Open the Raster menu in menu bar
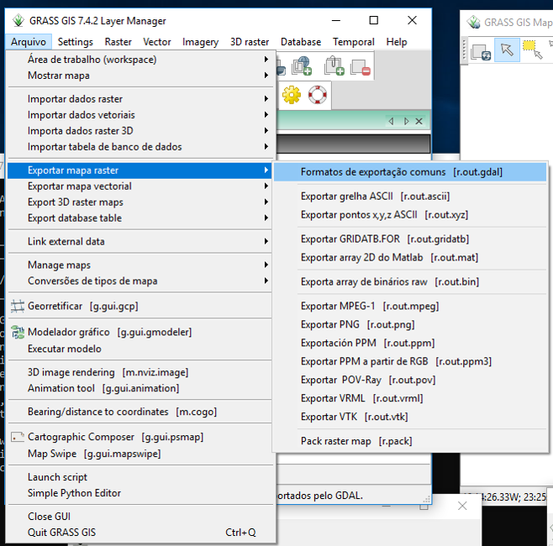Image resolution: width=553 pixels, height=546 pixels. pyautogui.click(x=118, y=42)
